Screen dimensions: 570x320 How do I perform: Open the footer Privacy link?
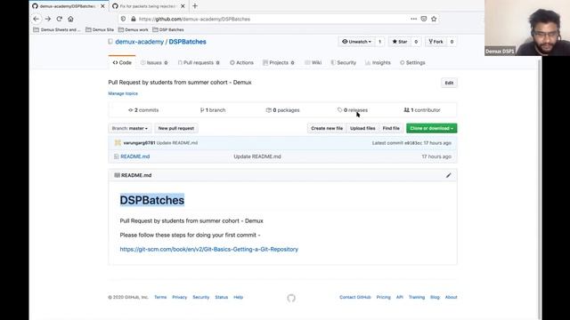(x=179, y=297)
